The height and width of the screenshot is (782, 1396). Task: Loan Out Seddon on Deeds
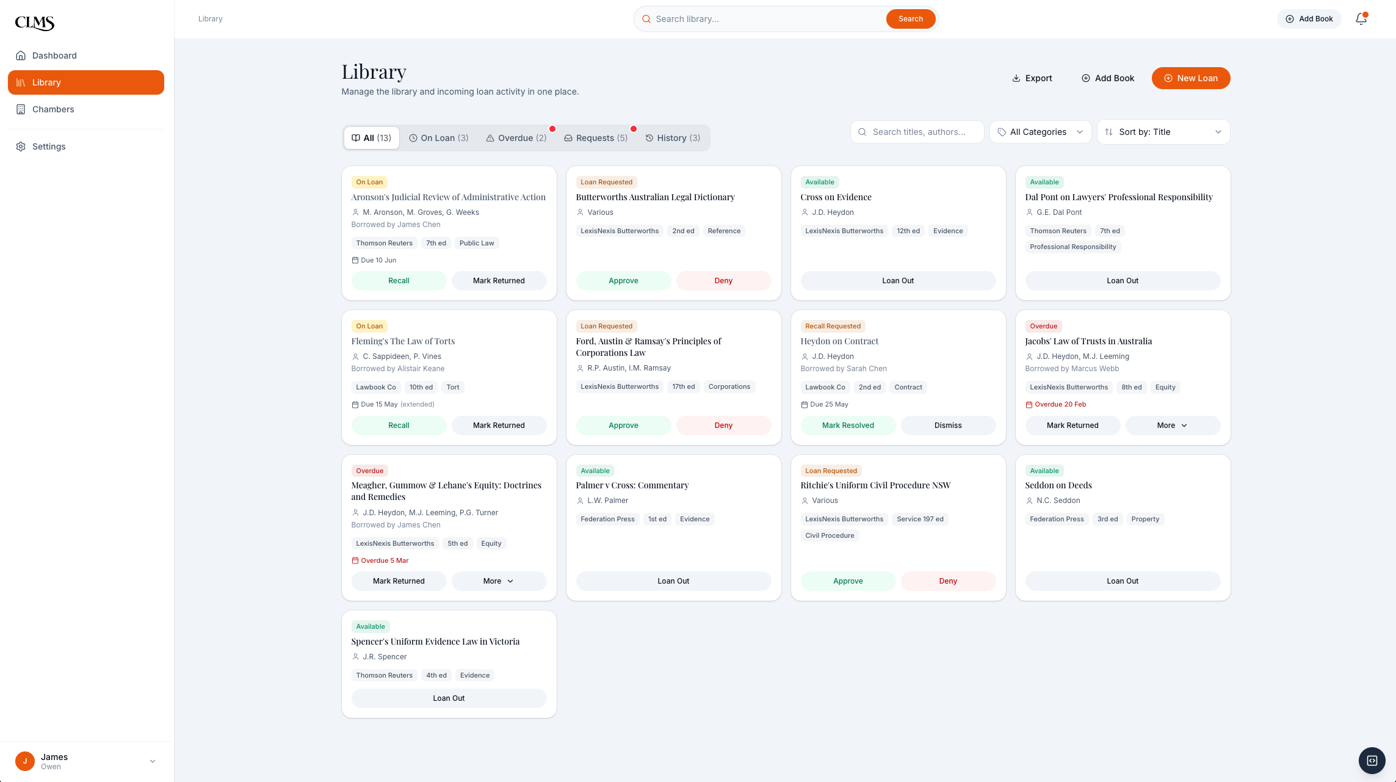pos(1123,581)
